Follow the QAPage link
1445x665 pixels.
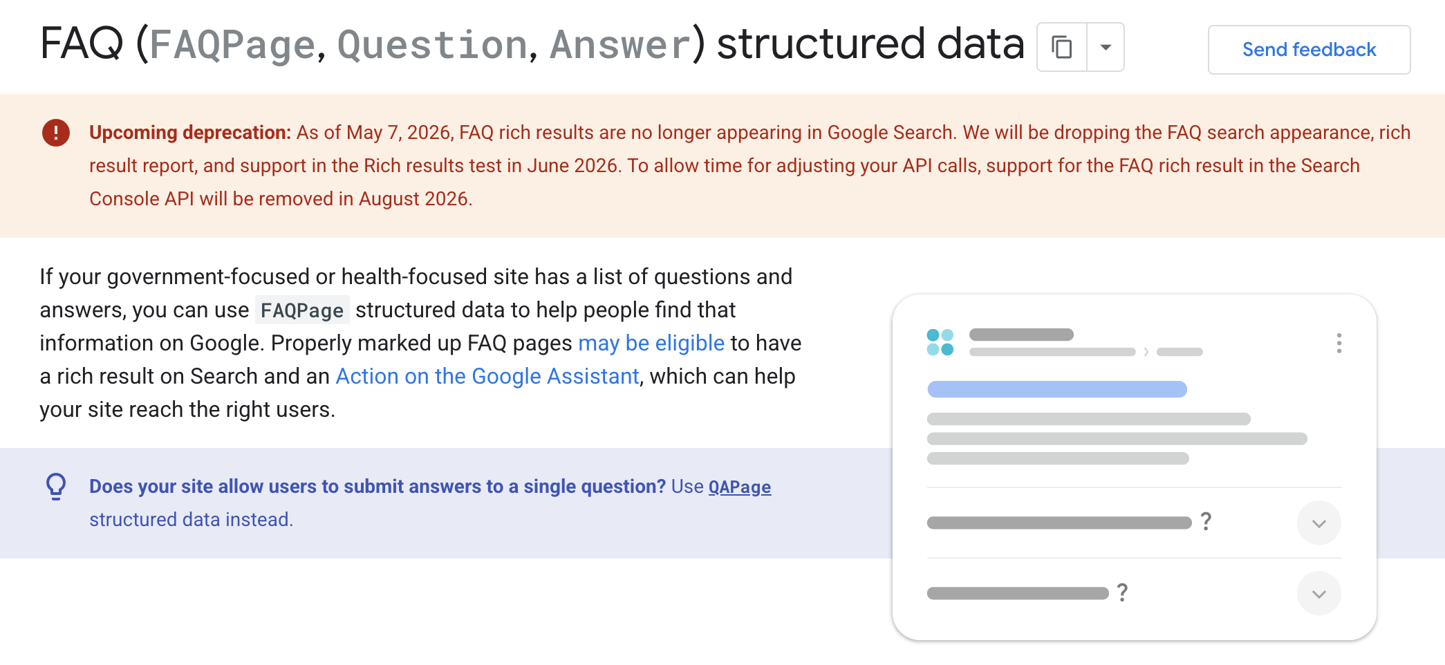pyautogui.click(x=740, y=487)
